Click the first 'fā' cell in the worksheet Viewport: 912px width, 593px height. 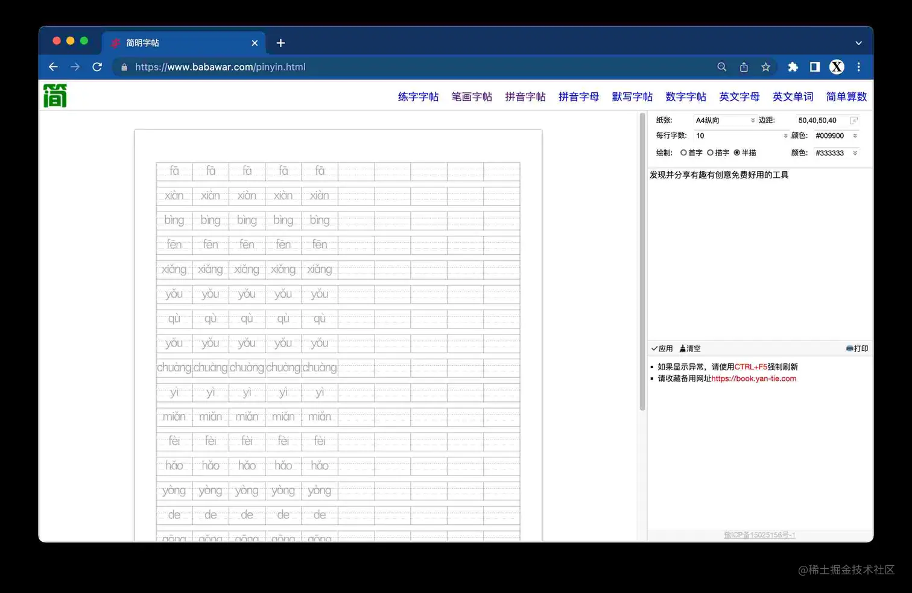pyautogui.click(x=174, y=171)
